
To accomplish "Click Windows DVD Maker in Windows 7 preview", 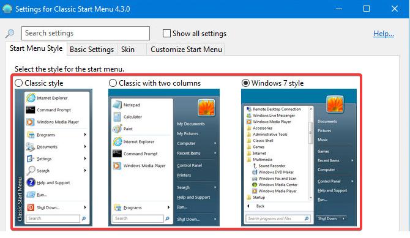I will point(276,172).
